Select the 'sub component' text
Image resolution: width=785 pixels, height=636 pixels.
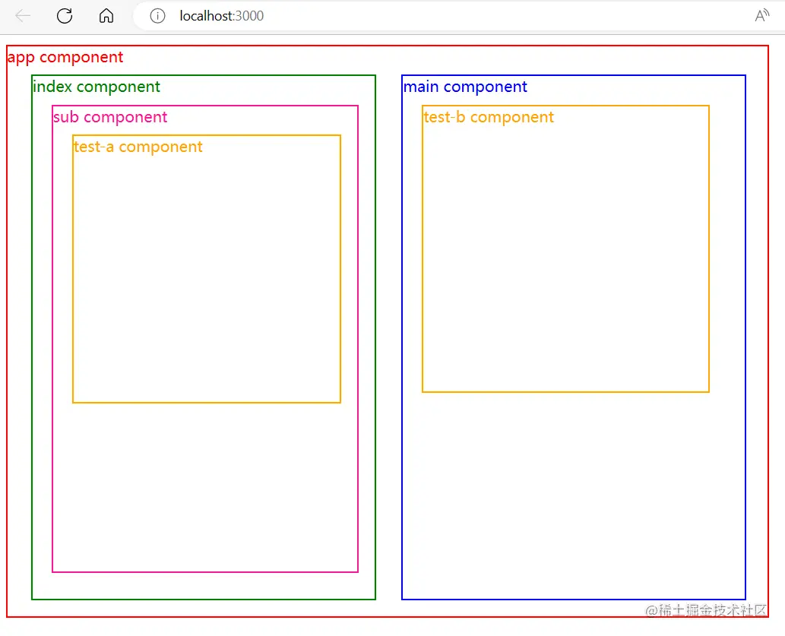[x=110, y=117]
